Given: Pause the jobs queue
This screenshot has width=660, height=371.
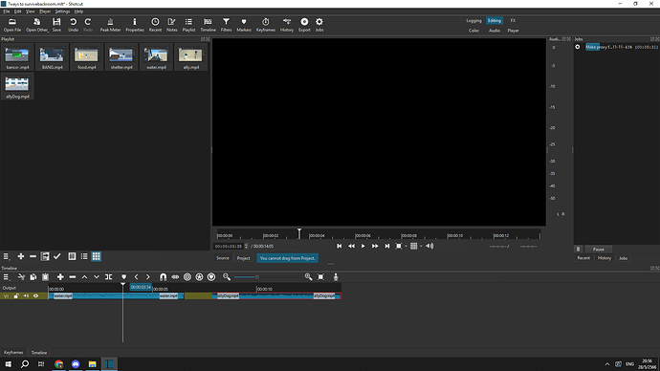Looking at the screenshot, I should 599,249.
